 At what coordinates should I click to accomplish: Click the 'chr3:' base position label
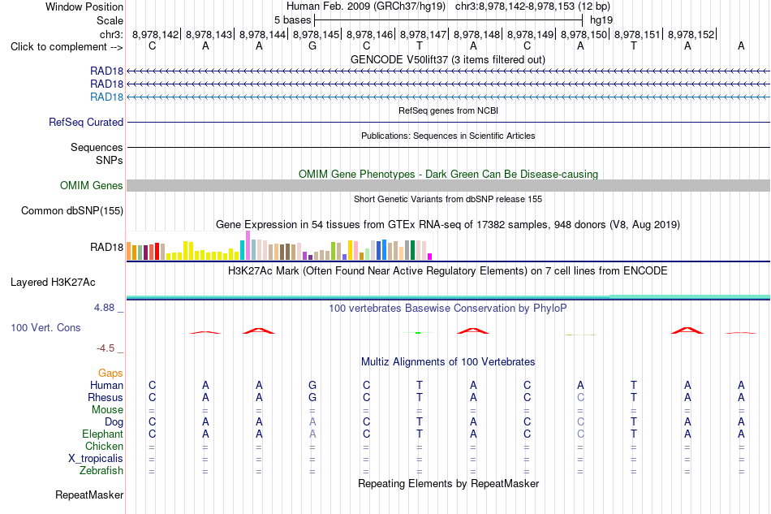click(x=111, y=34)
